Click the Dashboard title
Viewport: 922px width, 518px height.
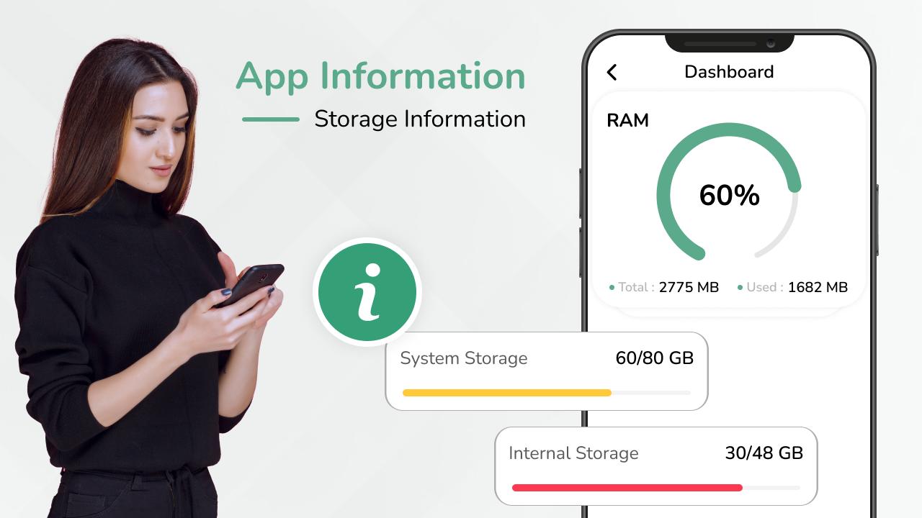(x=729, y=72)
